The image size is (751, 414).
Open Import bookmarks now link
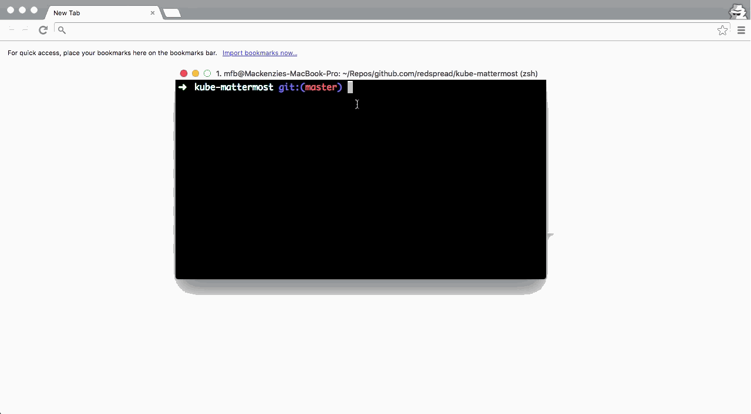pyautogui.click(x=260, y=53)
